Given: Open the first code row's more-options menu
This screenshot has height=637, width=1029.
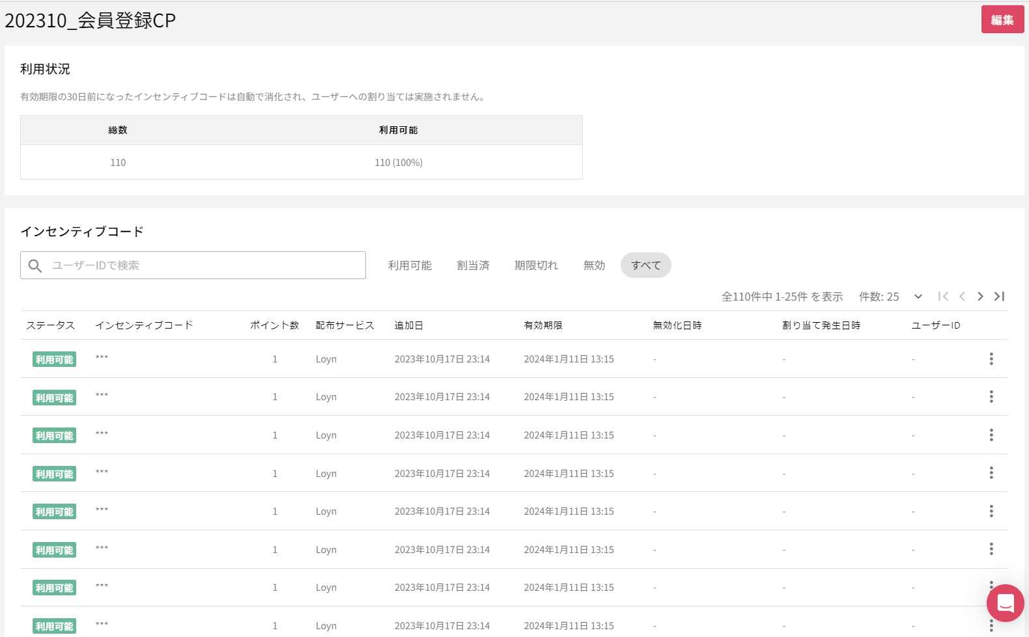Looking at the screenshot, I should pos(991,359).
